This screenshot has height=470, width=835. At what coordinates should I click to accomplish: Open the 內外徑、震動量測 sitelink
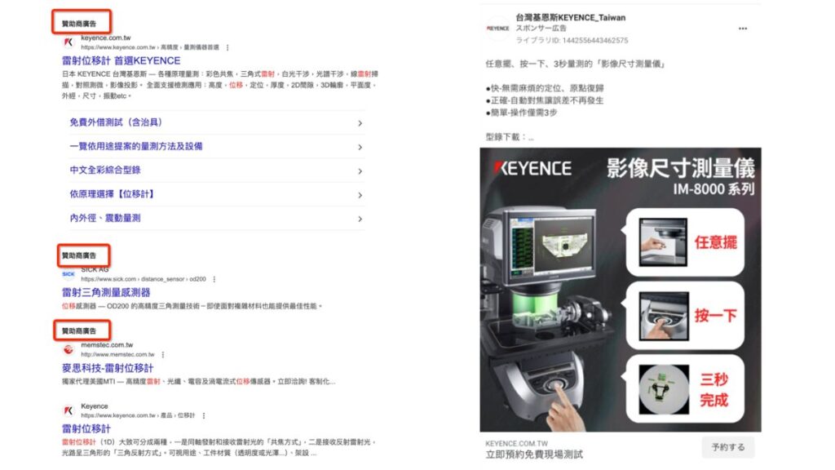point(105,218)
